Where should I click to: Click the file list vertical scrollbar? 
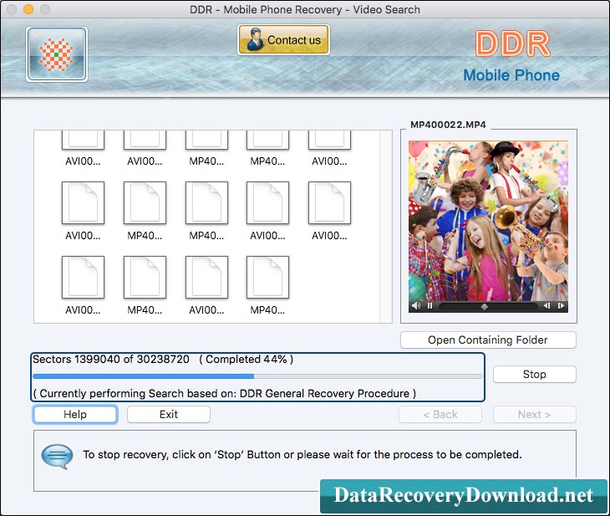pos(386,227)
